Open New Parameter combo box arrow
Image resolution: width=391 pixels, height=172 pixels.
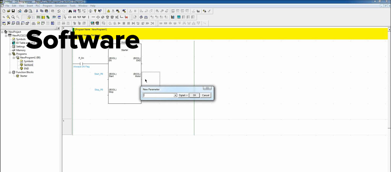pyautogui.click(x=175, y=95)
